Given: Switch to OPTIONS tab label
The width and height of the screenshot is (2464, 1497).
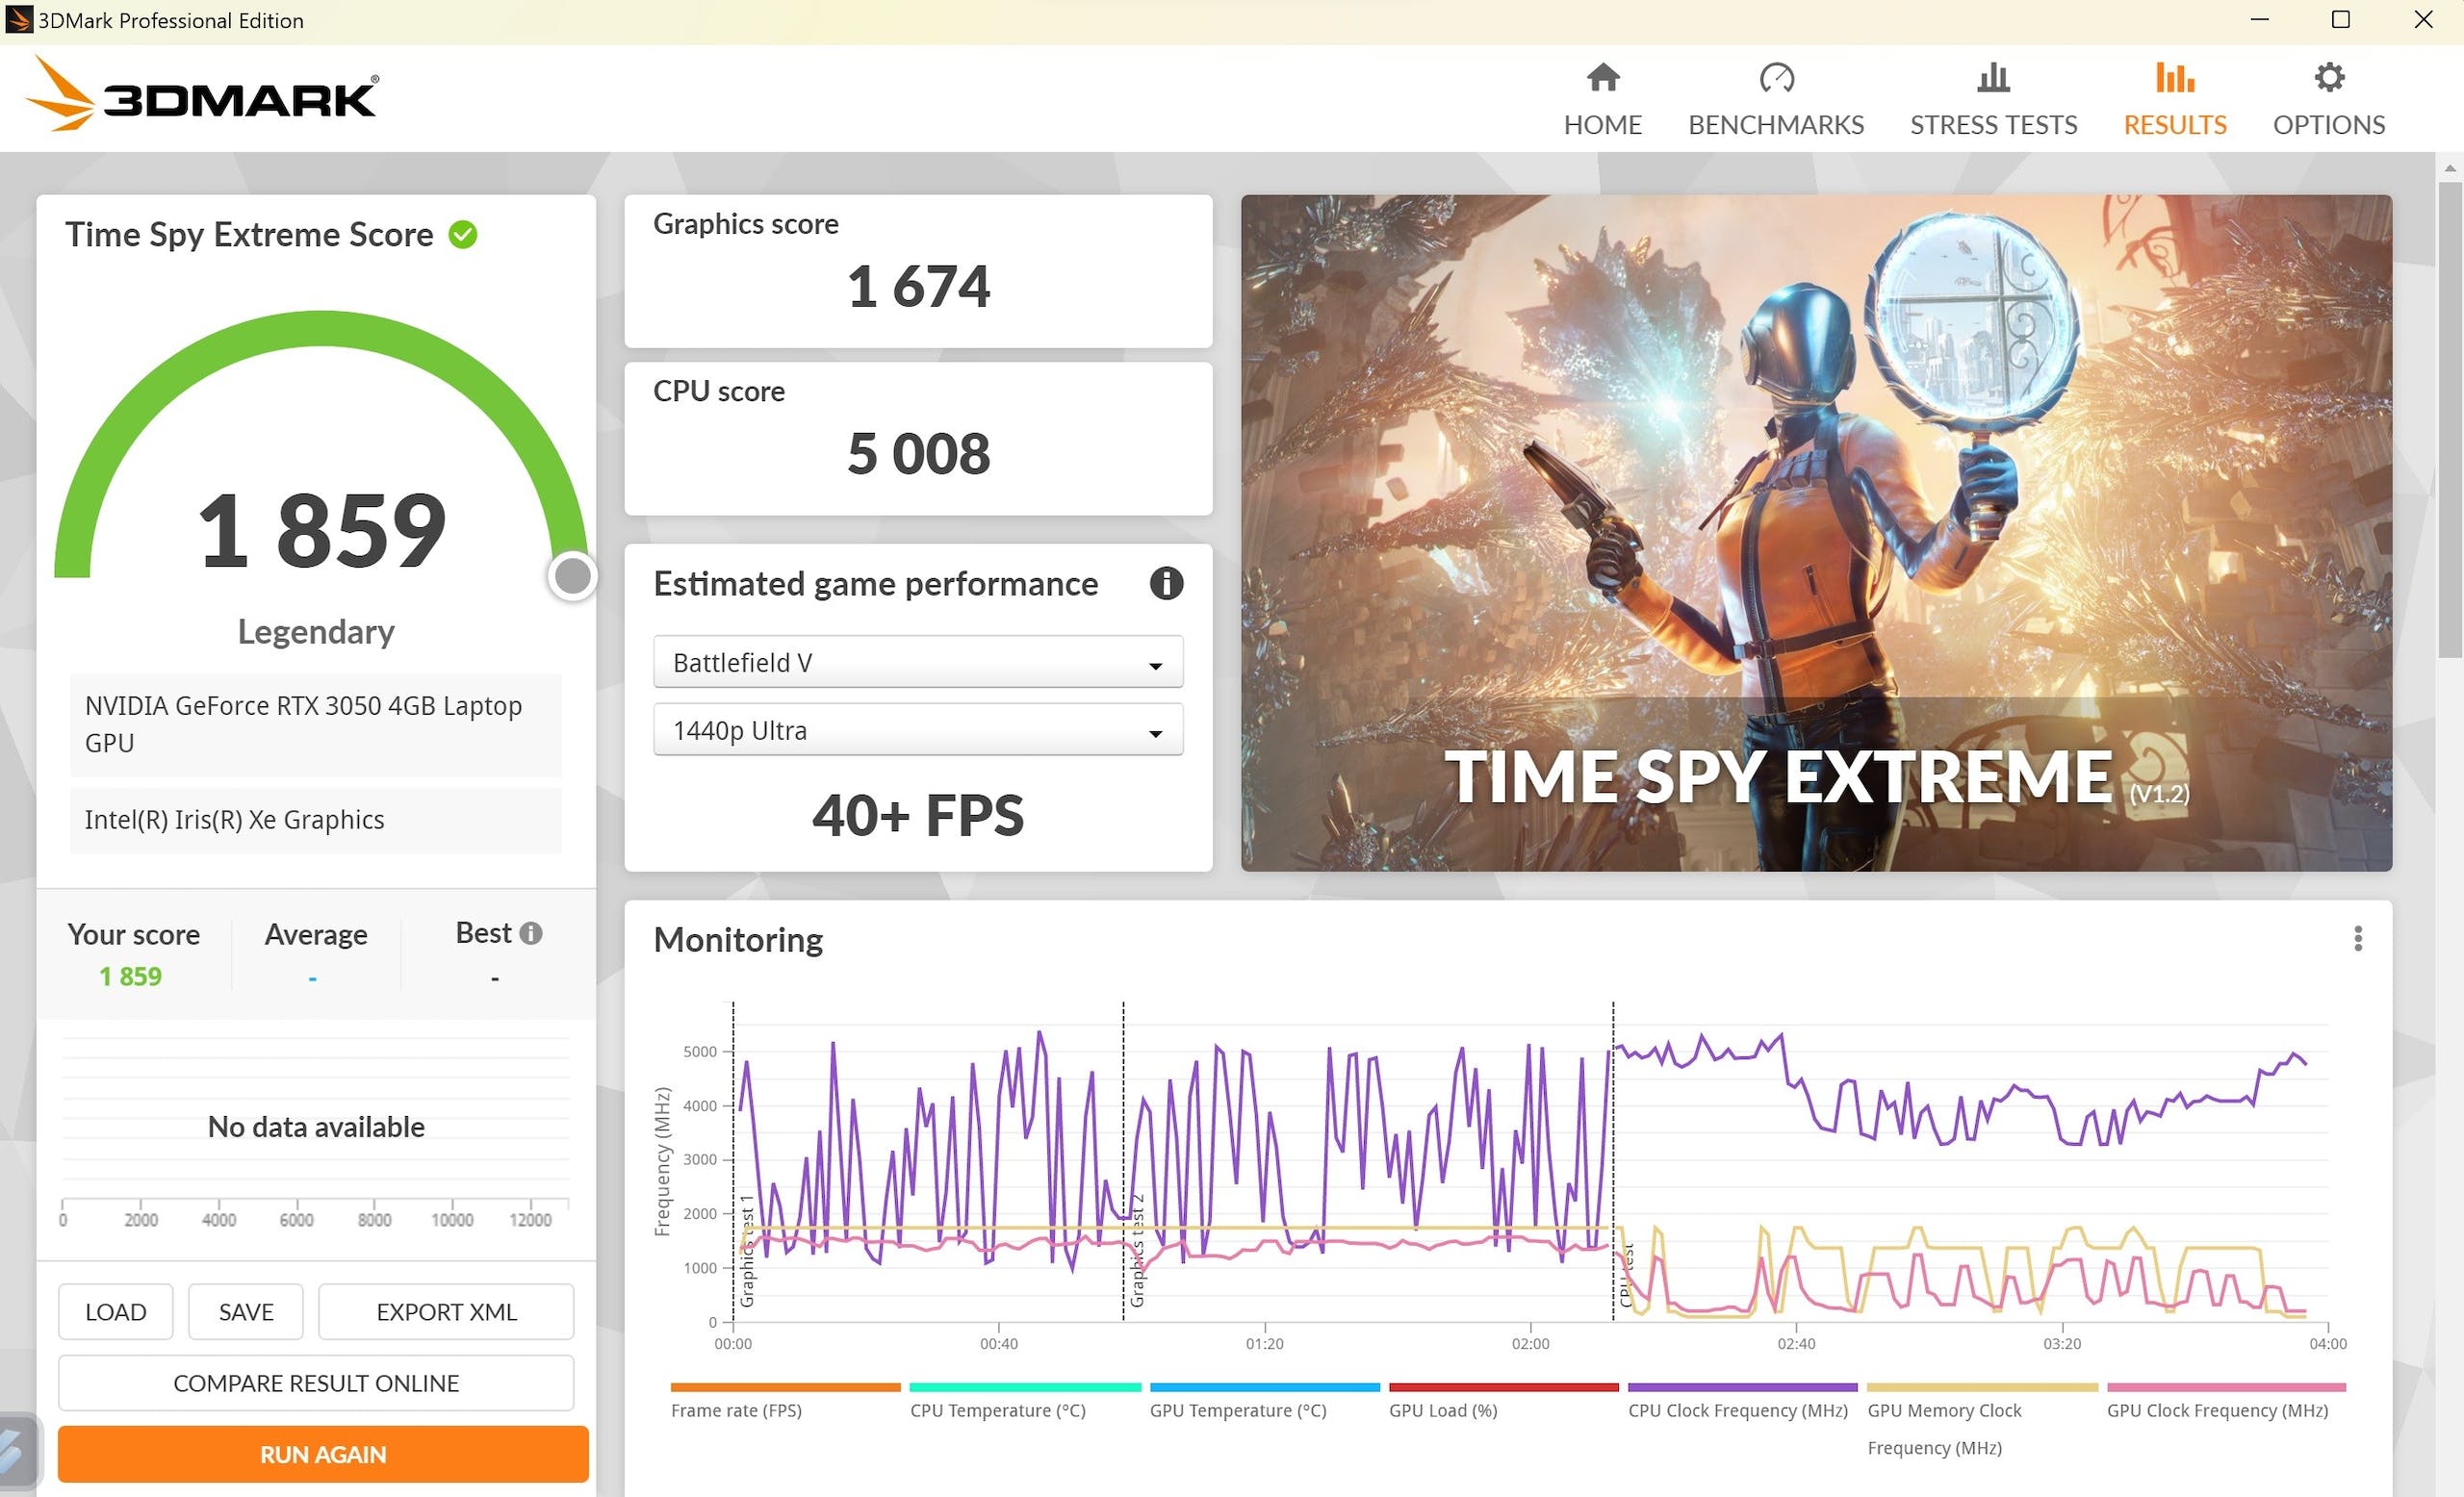Looking at the screenshot, I should 2329,125.
